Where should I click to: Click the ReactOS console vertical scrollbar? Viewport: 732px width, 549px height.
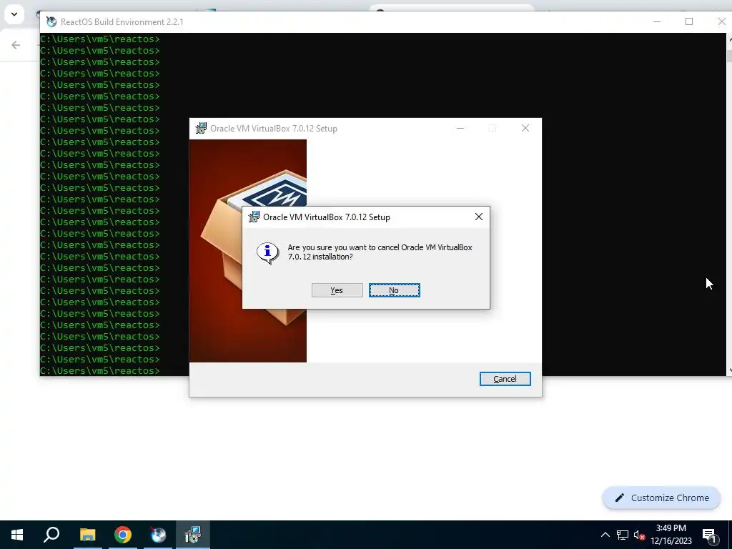[x=729, y=204]
